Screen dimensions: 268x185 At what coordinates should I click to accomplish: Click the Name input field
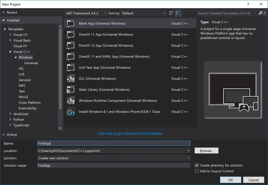pyautogui.click(x=114, y=143)
